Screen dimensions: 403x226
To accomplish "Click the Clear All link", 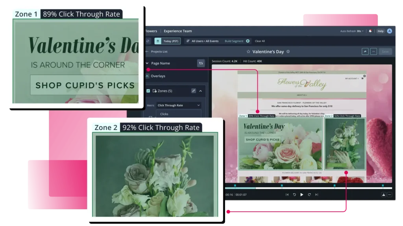I will (260, 41).
